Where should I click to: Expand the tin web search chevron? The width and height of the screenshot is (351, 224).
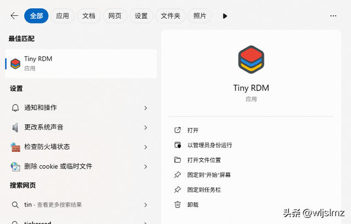click(145, 205)
